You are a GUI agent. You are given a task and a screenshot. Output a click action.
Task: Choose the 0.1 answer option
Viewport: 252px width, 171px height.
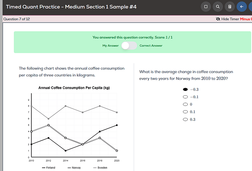pyautogui.click(x=185, y=112)
